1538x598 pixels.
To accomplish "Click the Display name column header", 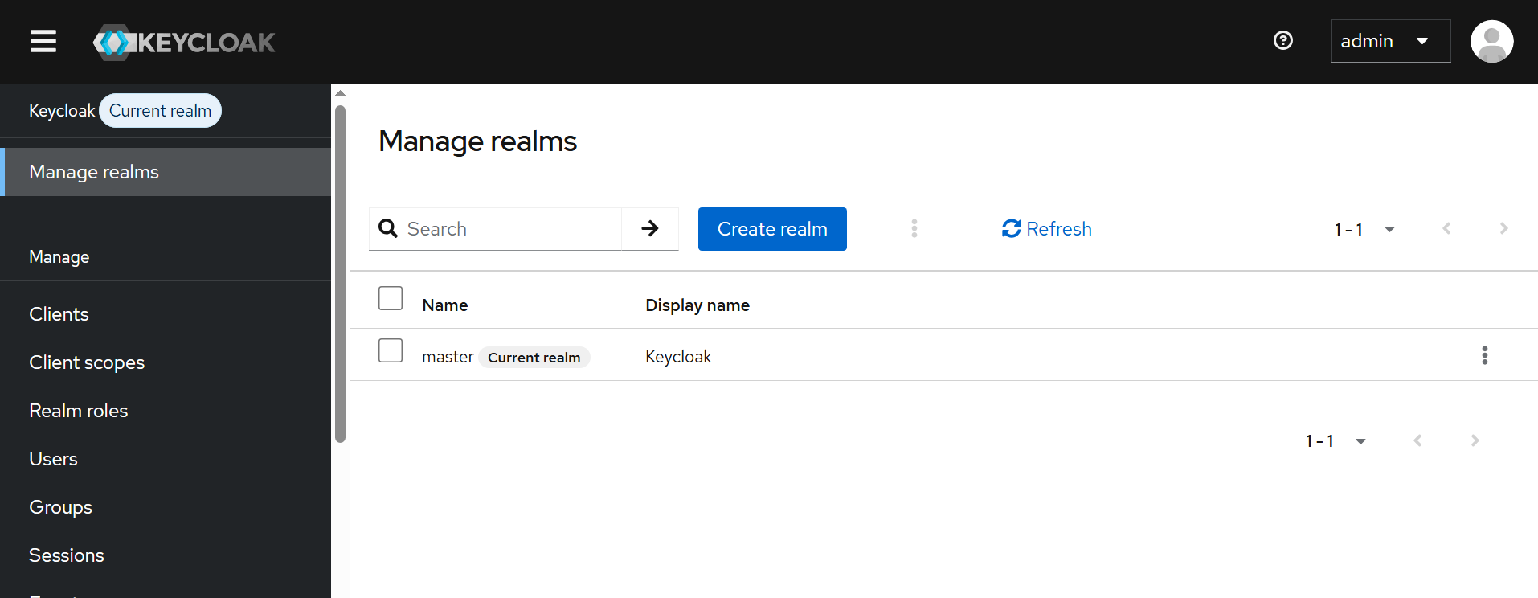I will coord(697,305).
